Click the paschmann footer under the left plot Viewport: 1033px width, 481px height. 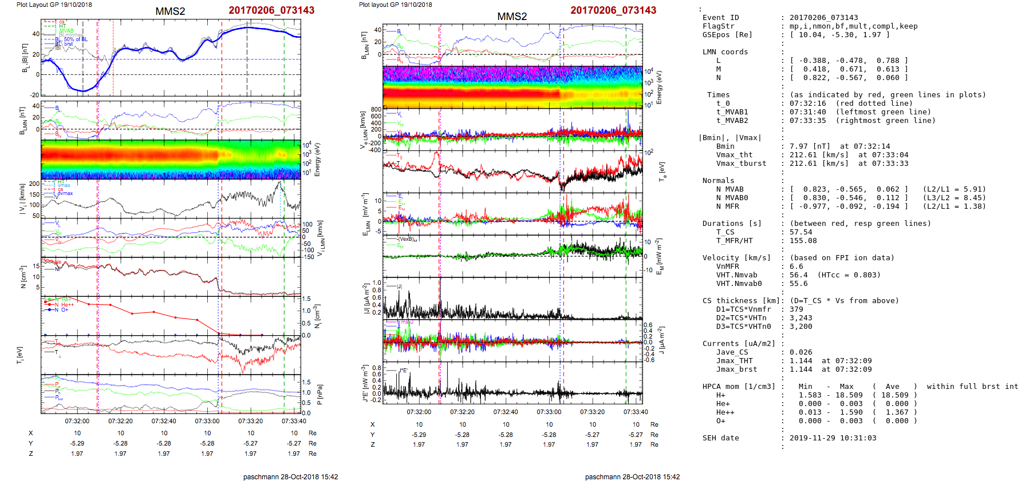[x=290, y=476]
